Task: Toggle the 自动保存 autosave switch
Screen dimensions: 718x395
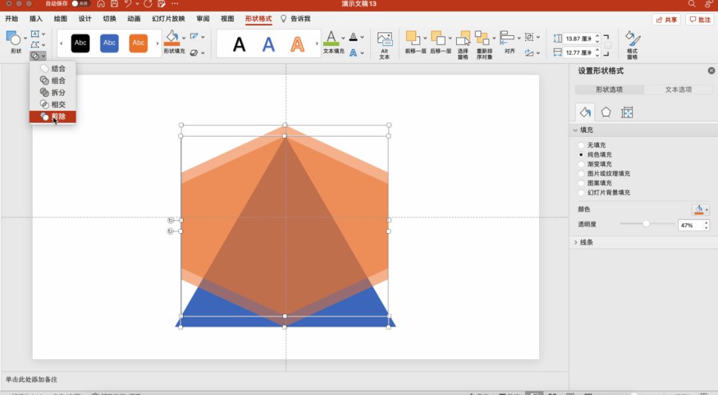Action: tap(80, 4)
